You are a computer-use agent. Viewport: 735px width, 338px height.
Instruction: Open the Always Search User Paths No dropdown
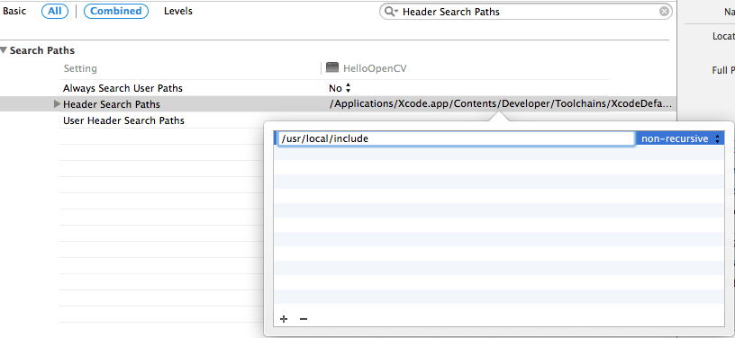click(340, 88)
